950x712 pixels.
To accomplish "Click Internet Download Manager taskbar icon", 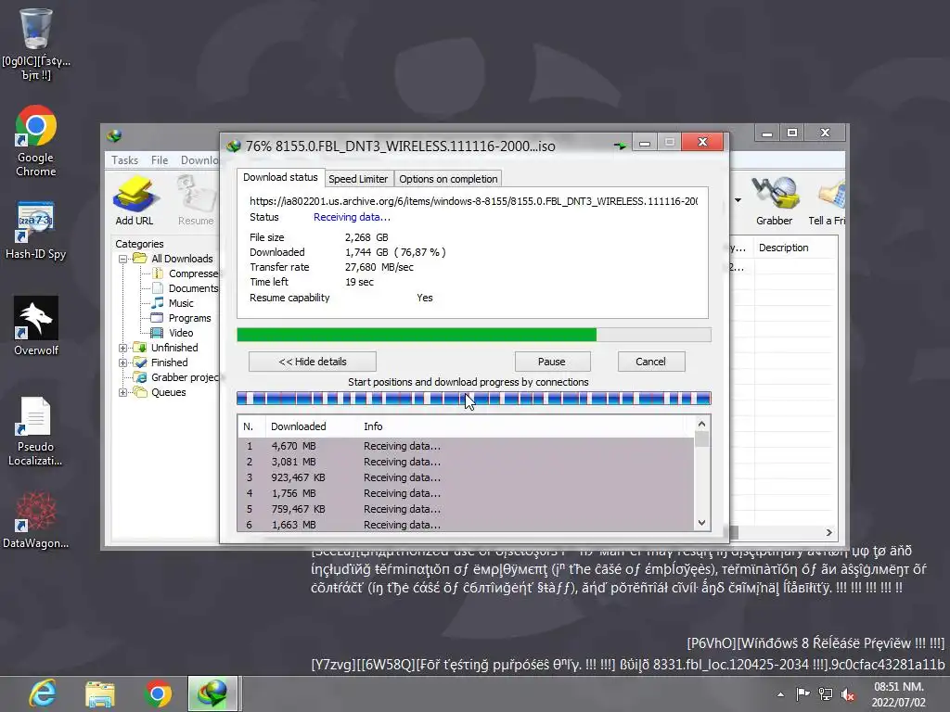I will [212, 693].
